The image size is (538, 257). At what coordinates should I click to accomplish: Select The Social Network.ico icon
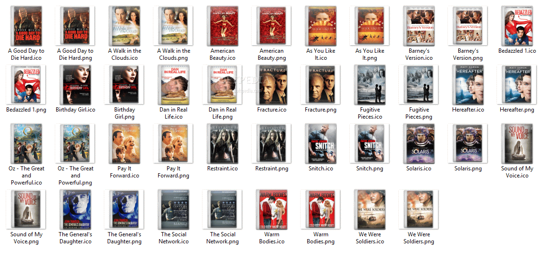click(174, 209)
